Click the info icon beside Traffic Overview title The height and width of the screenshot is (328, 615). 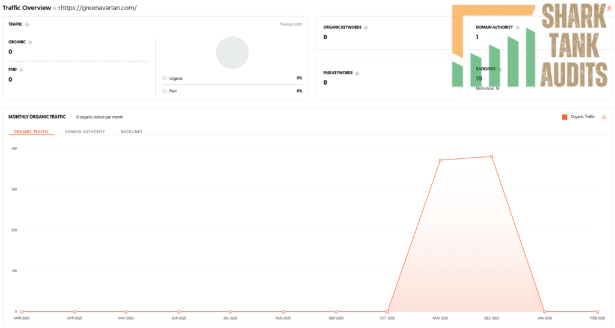tap(55, 8)
